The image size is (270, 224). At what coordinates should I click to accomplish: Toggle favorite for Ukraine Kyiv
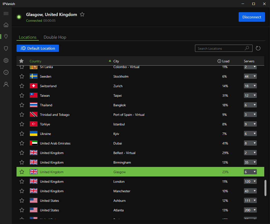point(22,134)
